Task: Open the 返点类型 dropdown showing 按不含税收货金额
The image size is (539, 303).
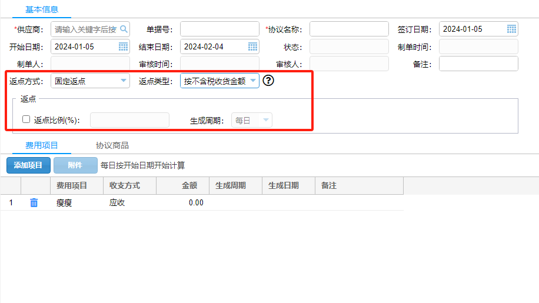Action: (219, 81)
